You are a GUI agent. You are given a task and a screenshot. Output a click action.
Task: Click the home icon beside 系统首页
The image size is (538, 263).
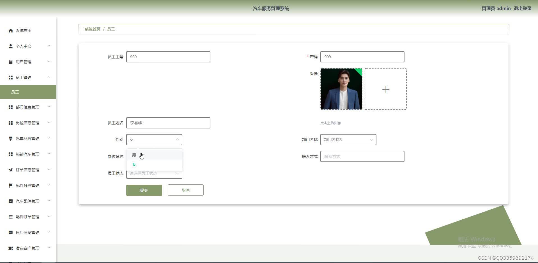[x=11, y=30]
